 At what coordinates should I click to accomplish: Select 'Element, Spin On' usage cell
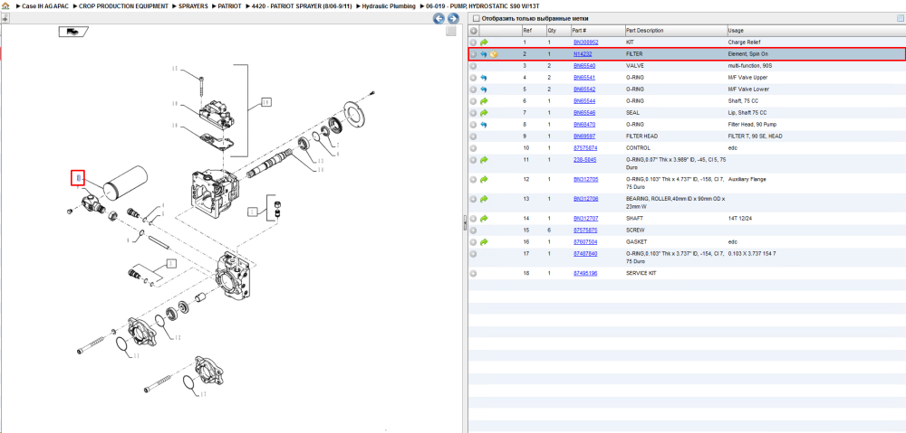point(747,54)
